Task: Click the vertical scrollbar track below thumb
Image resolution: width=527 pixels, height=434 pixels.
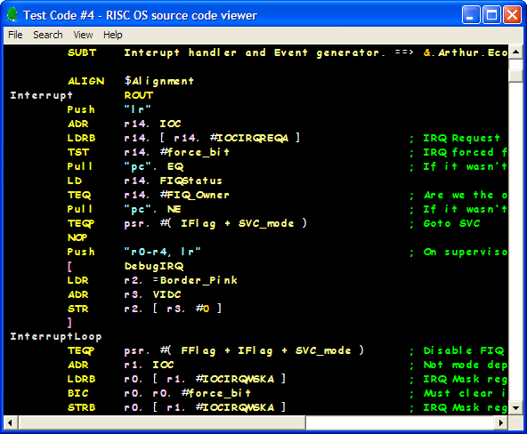Action: tap(515, 241)
